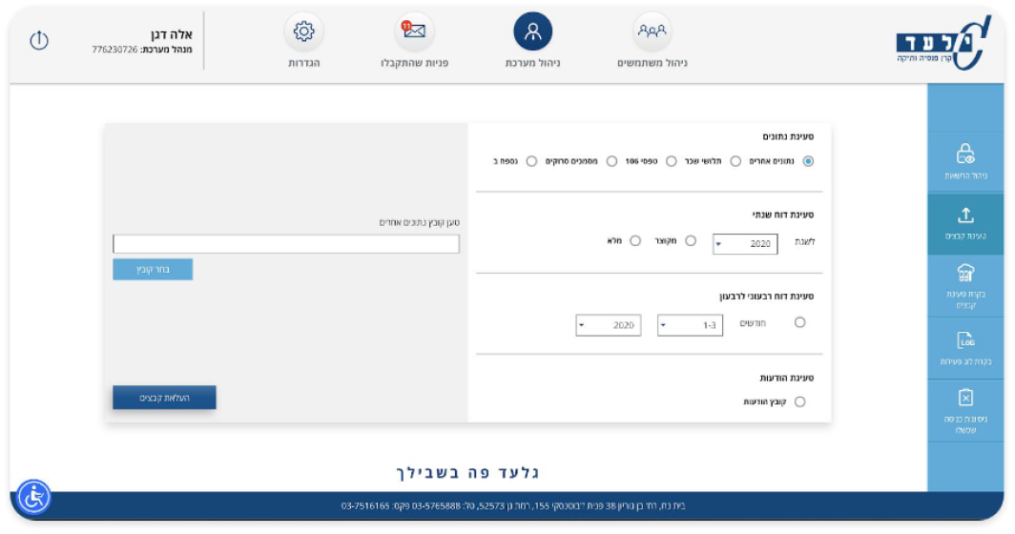The width and height of the screenshot is (1015, 534).
Task: Choose the 'קובץ הודעות' radio button
Action: pyautogui.click(x=799, y=401)
